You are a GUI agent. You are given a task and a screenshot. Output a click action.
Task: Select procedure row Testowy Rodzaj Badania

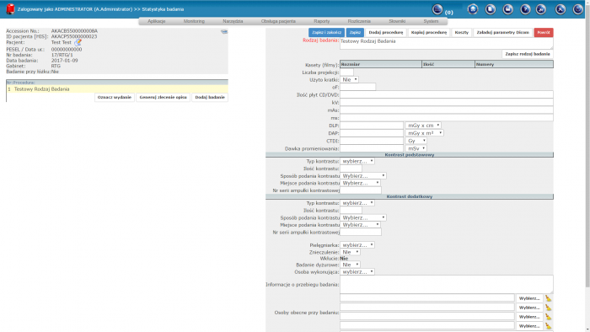pos(117,89)
